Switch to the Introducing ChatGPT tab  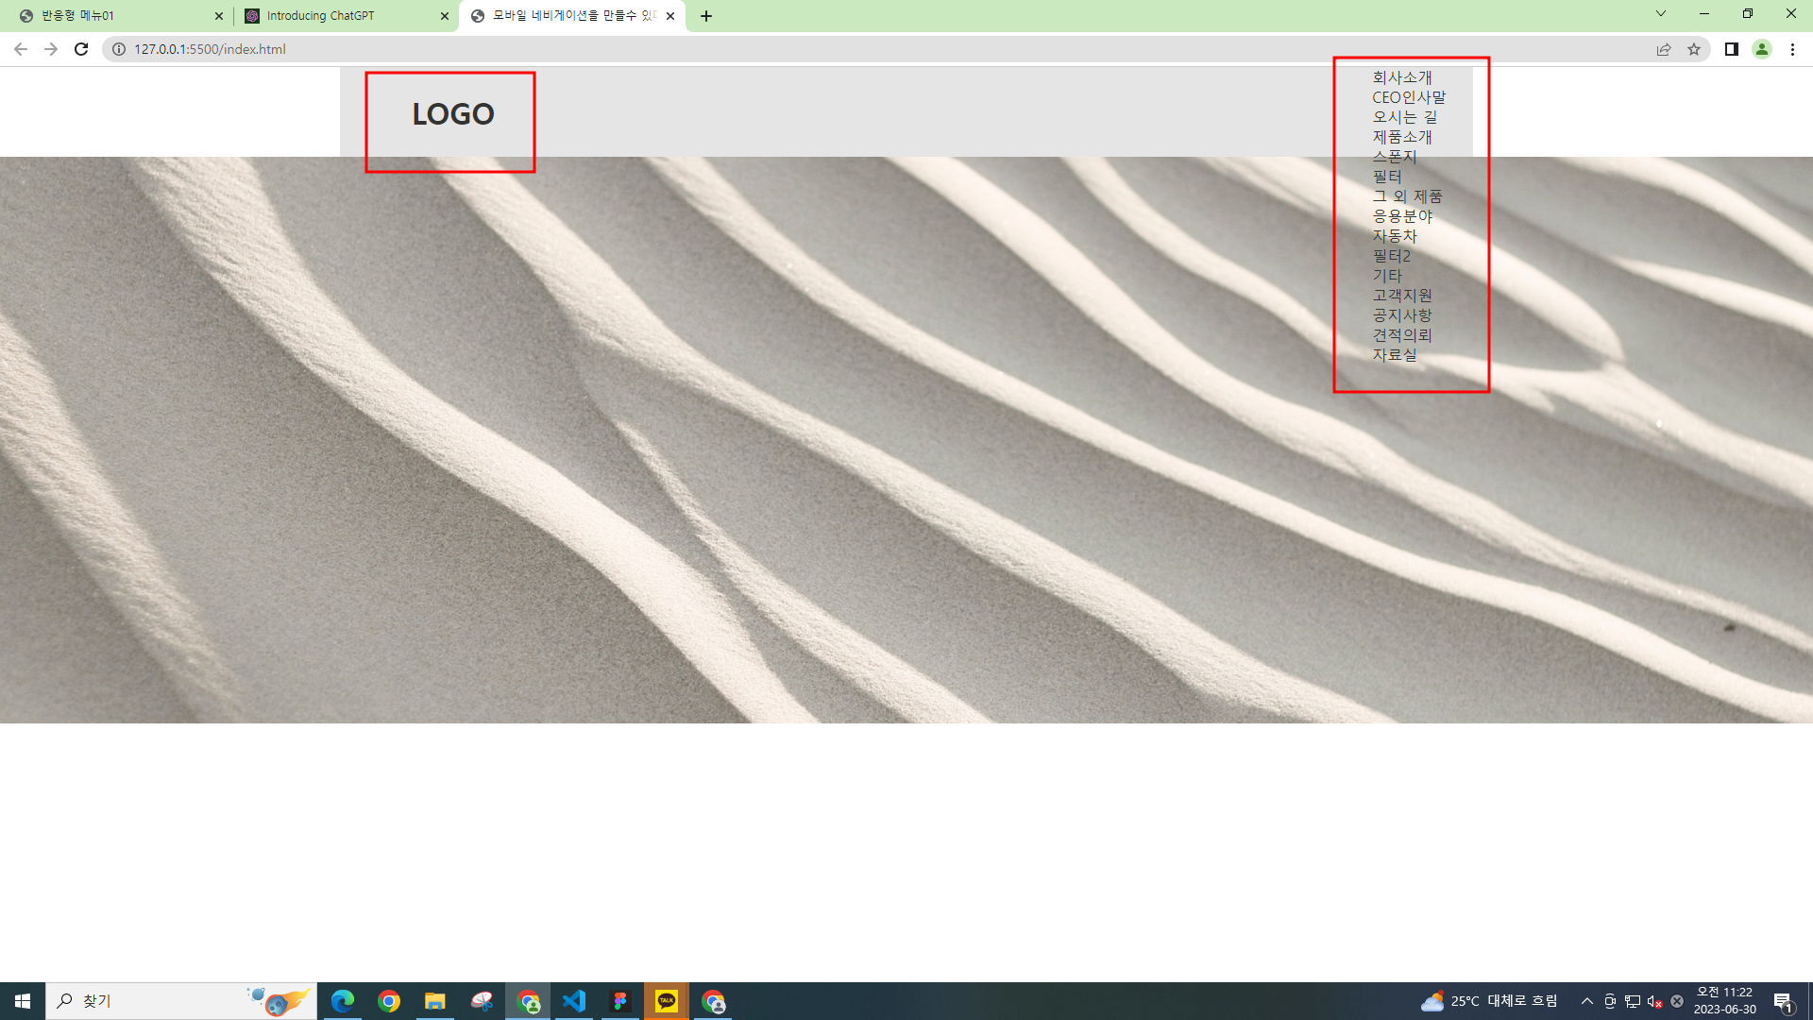coord(321,16)
